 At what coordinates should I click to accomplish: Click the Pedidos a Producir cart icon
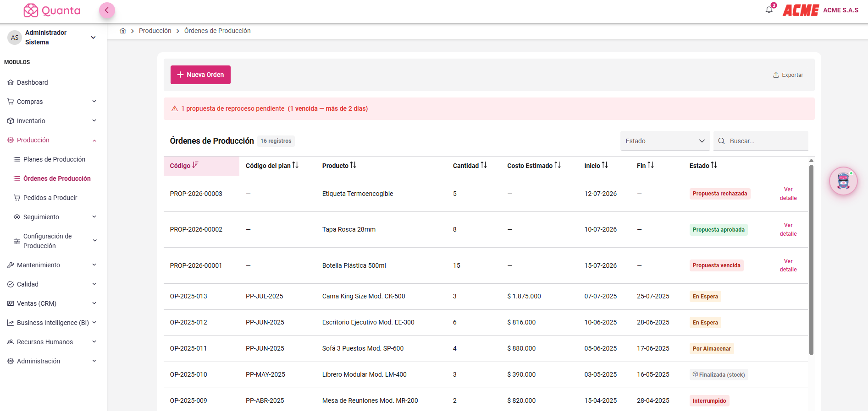click(x=17, y=198)
